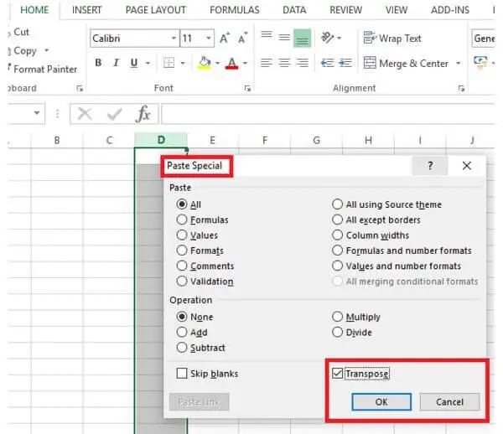
Task: Open the Paste Special help question mark
Action: point(431,166)
